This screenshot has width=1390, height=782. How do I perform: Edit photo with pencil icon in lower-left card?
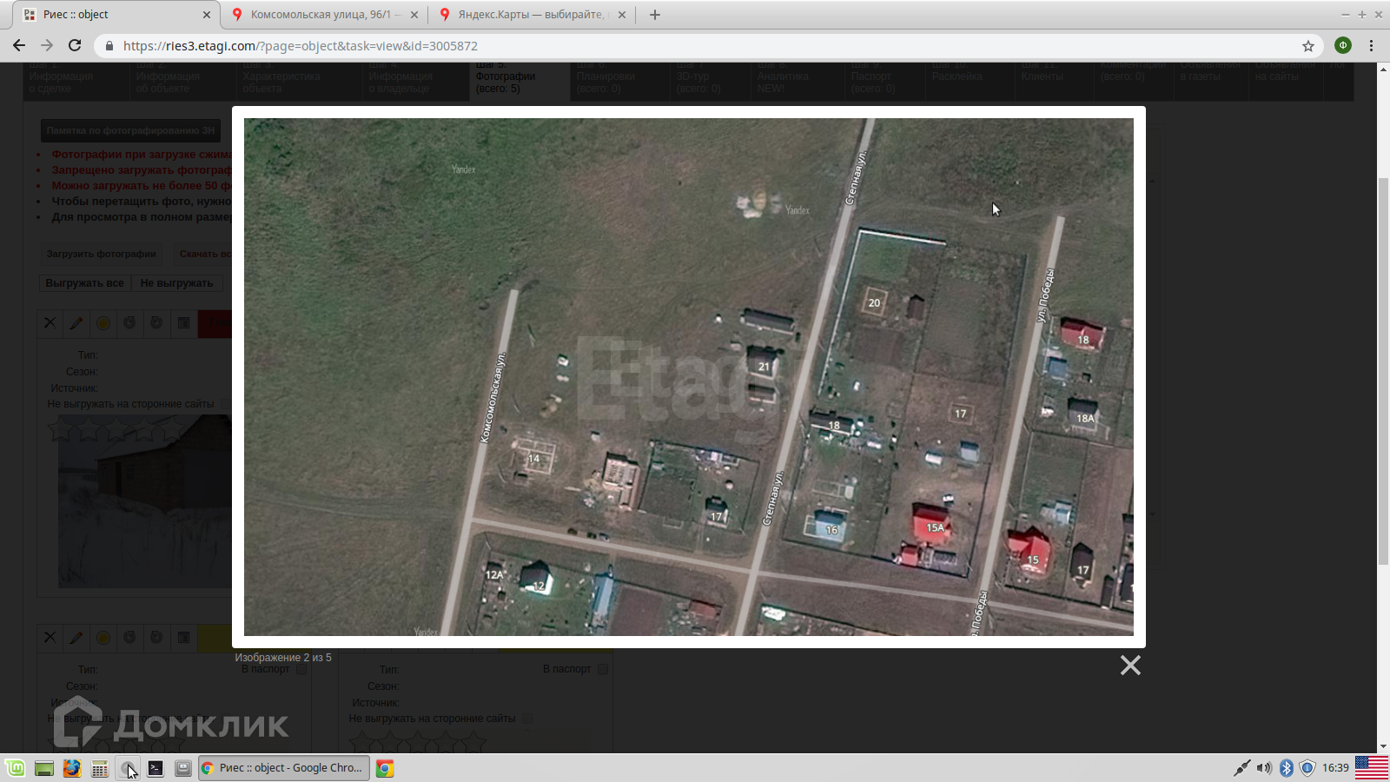(76, 638)
